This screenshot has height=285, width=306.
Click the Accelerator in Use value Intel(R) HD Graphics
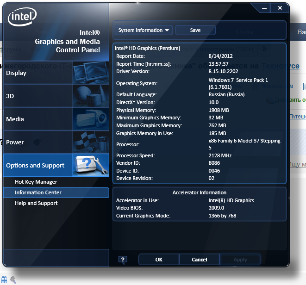click(231, 200)
